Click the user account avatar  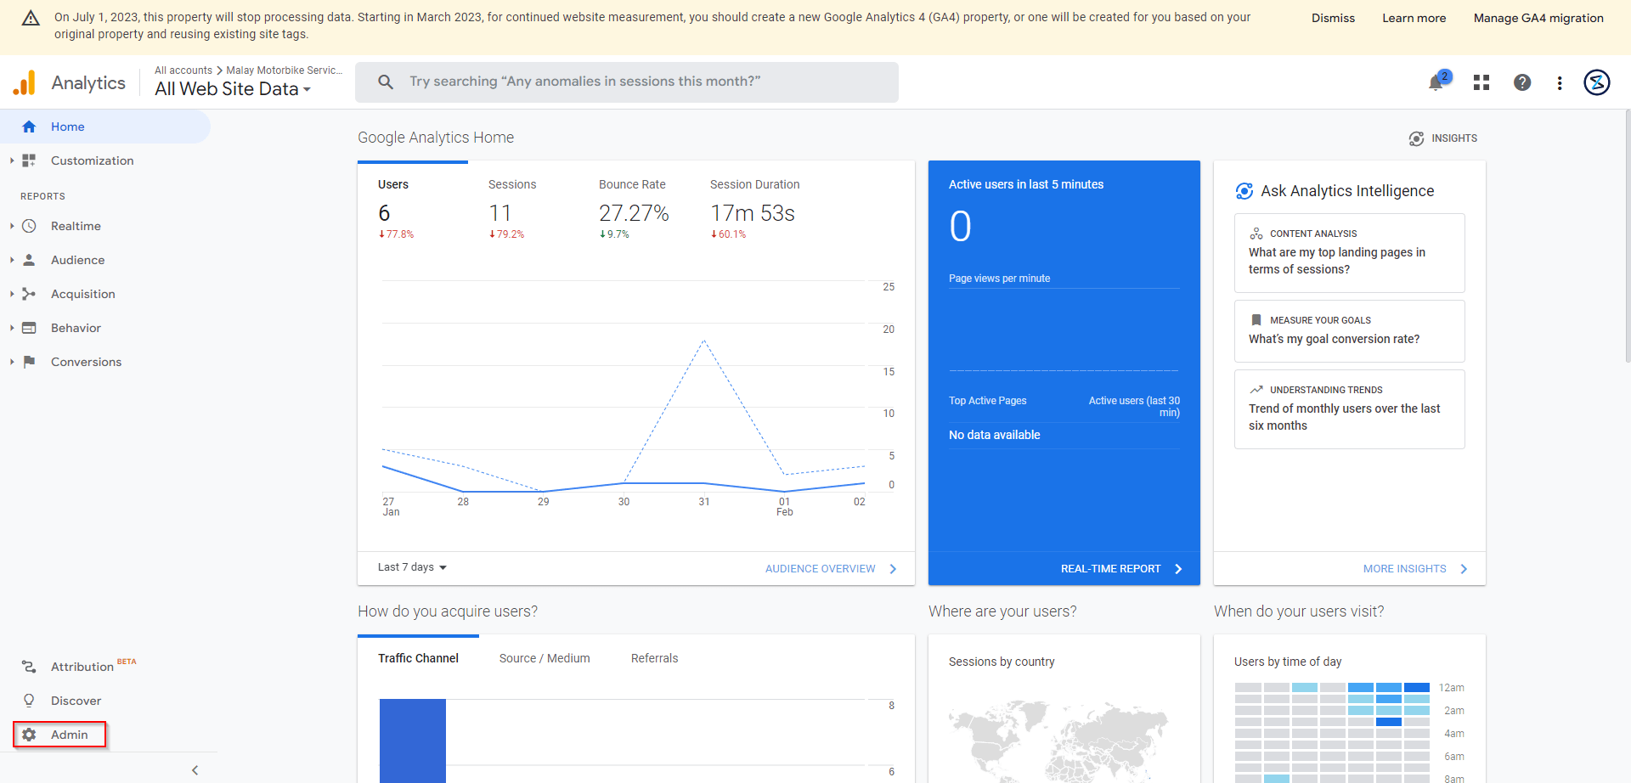1597,82
